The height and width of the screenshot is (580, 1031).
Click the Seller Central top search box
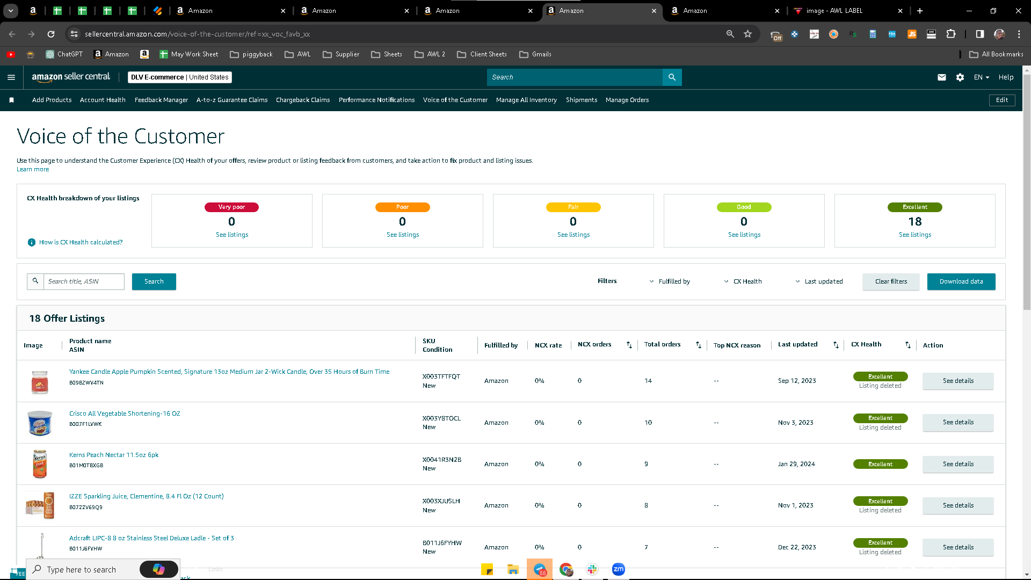point(575,77)
